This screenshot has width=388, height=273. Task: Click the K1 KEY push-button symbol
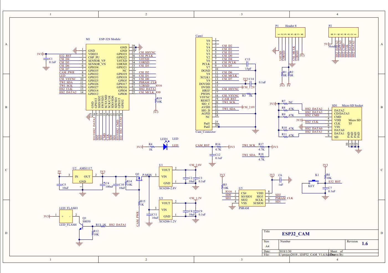[x=313, y=182]
